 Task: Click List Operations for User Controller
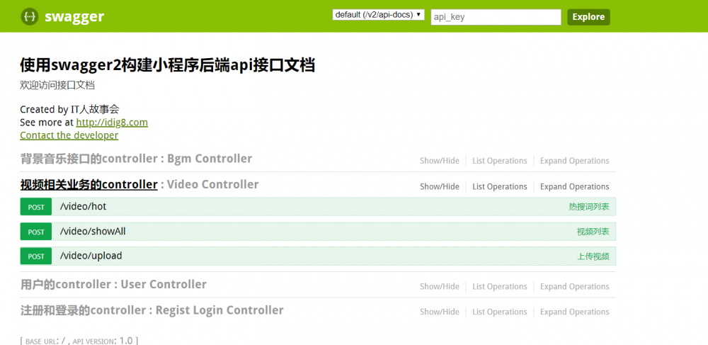(499, 286)
